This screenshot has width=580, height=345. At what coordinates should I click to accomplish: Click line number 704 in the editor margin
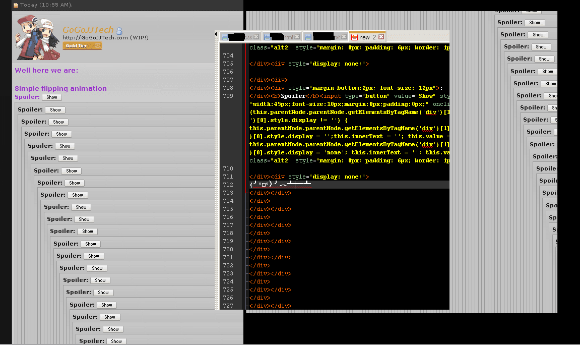point(228,56)
